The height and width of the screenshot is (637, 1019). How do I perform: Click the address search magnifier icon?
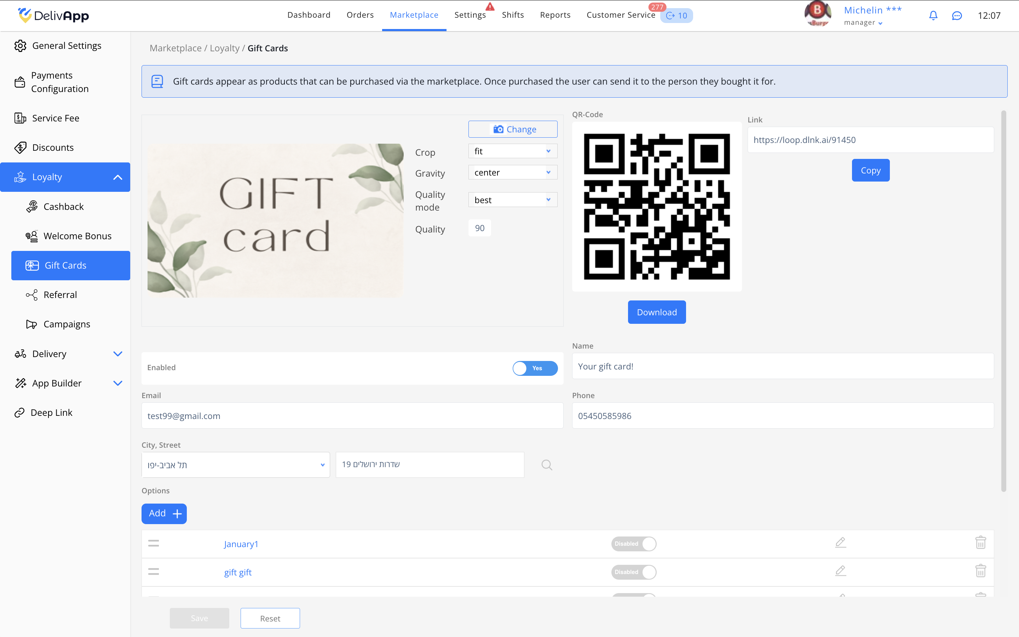pyautogui.click(x=547, y=465)
